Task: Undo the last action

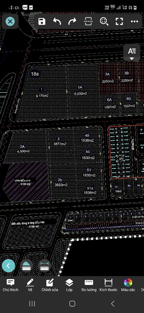Action: coord(57,21)
